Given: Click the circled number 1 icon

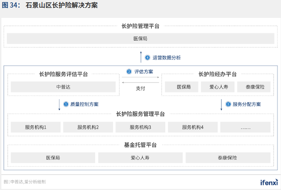Looking at the screenshot, I should 66,104.
